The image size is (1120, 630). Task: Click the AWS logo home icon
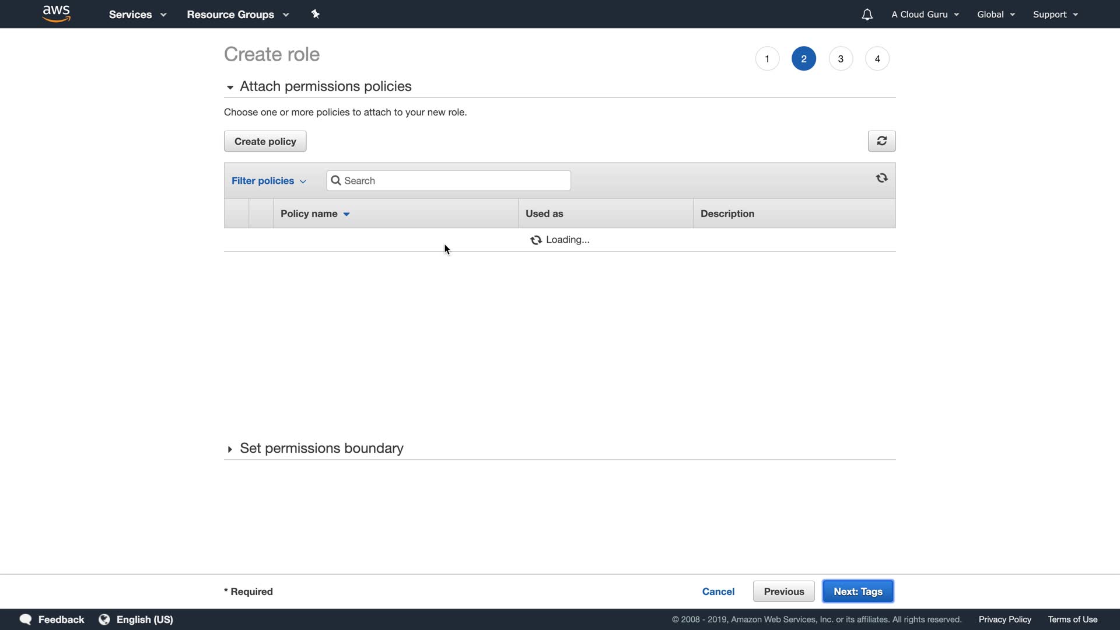point(57,13)
